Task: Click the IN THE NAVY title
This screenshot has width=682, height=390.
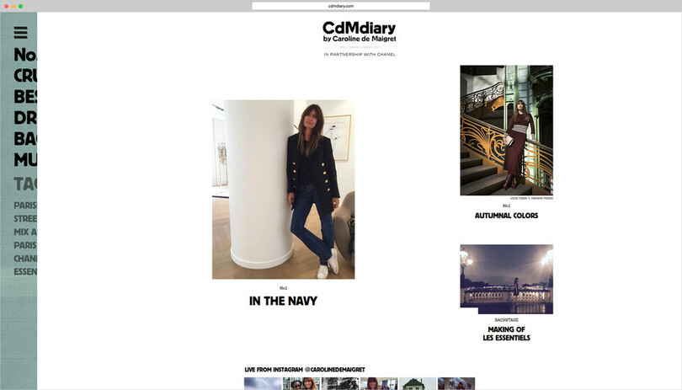Action: pos(283,301)
